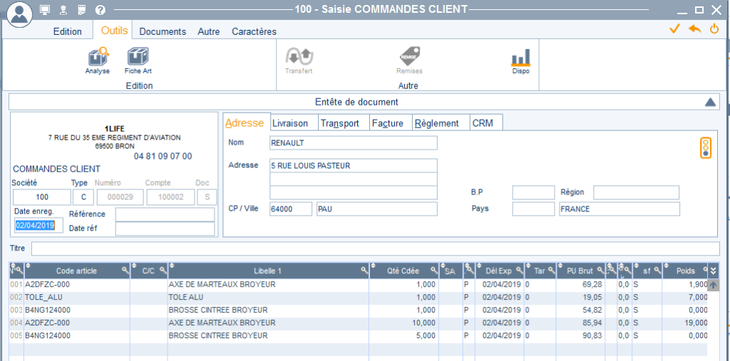Click the orange undo arrow icon
Image resolution: width=730 pixels, height=361 pixels.
point(694,29)
